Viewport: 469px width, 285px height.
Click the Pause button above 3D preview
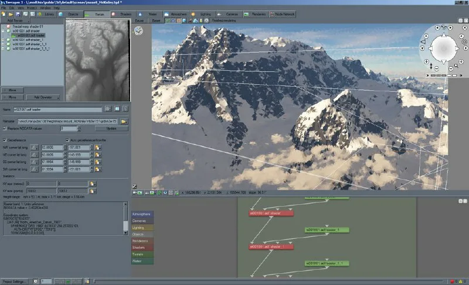click(140, 20)
